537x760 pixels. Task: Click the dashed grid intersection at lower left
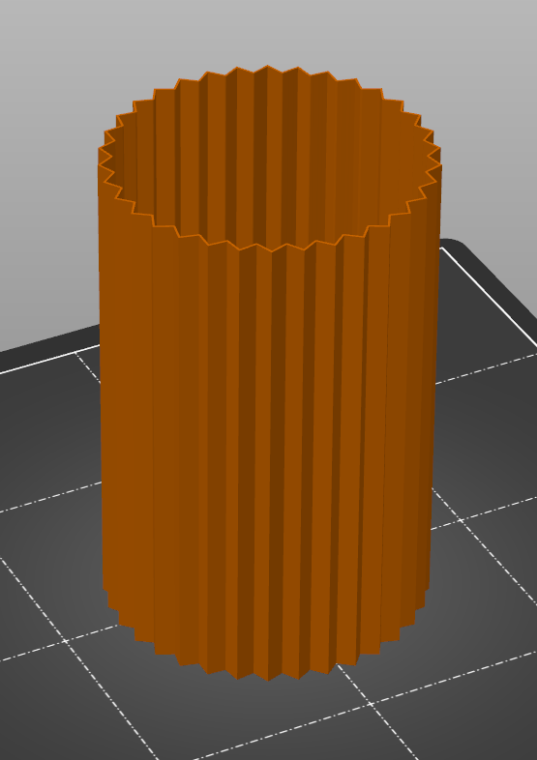65,641
